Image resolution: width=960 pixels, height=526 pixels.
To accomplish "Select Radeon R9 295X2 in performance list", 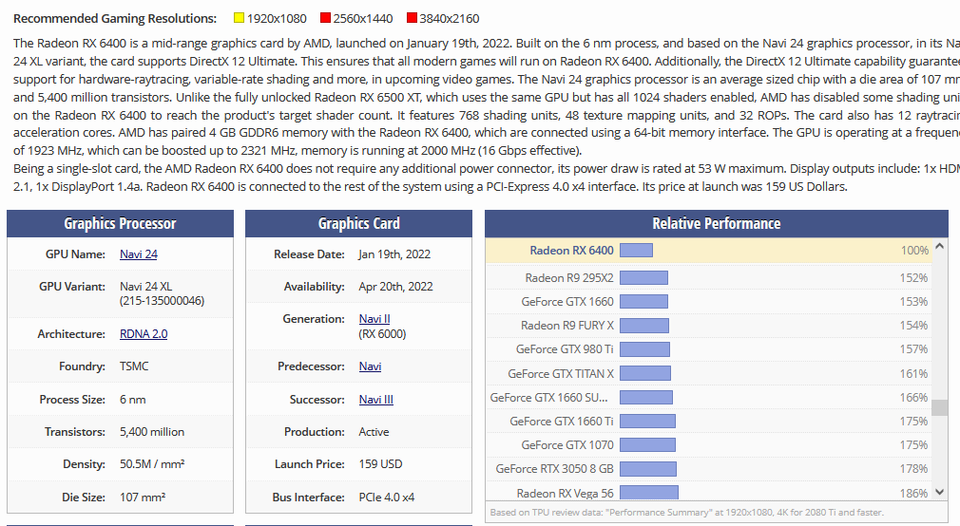I will (x=708, y=277).
